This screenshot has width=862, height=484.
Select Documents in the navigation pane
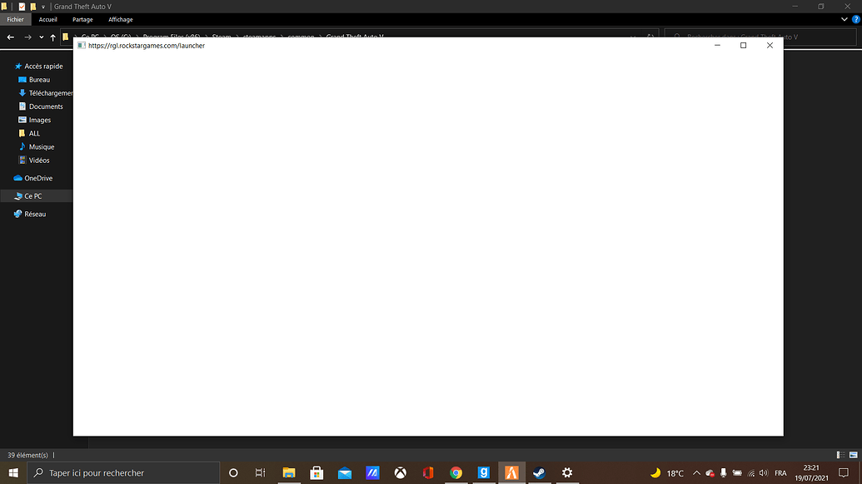click(46, 106)
